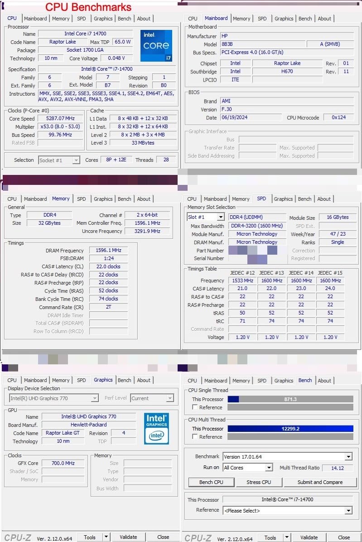Click the Max Bandwidth DDR4-3200 (1600 MHz) value
This screenshot has height=542, width=362.
[x=257, y=226]
